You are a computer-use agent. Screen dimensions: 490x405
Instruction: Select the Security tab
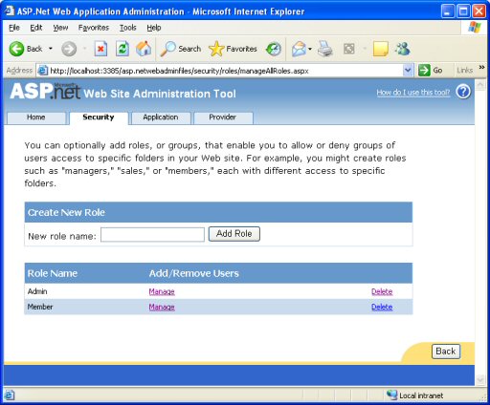coord(99,117)
